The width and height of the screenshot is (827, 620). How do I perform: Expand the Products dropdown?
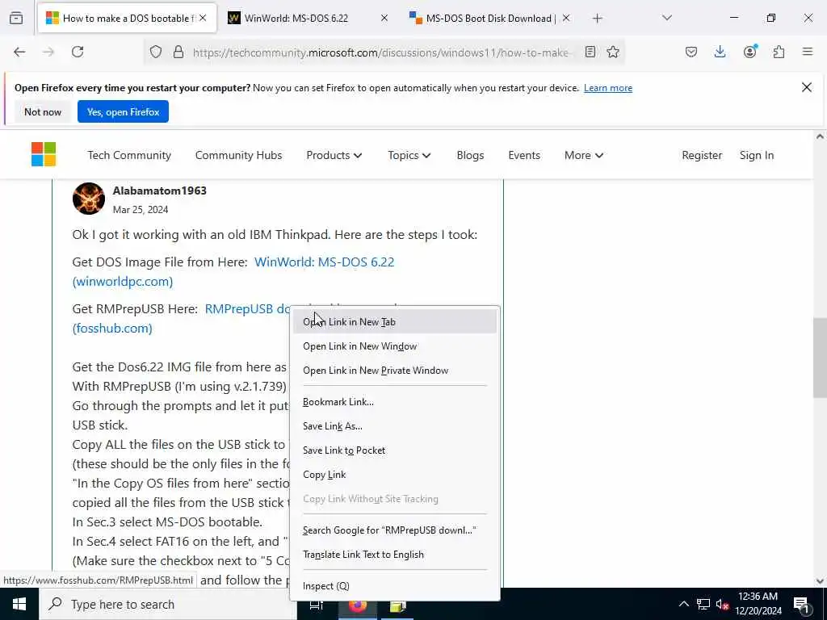pyautogui.click(x=334, y=155)
